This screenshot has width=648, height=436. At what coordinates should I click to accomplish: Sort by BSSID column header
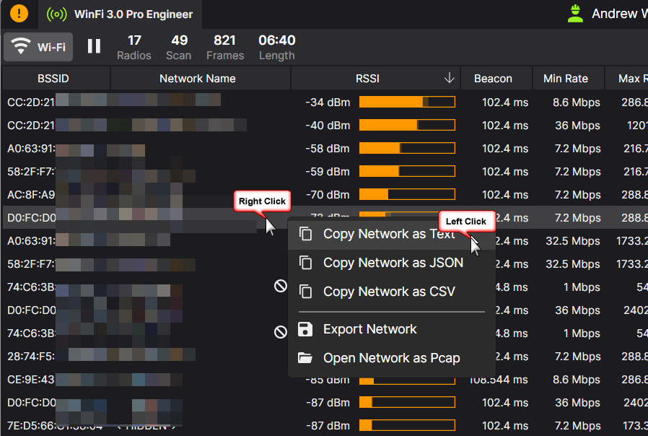(53, 79)
